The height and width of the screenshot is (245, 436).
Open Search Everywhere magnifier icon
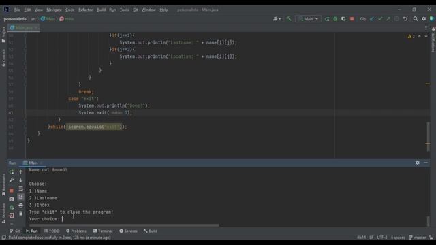coord(416,19)
